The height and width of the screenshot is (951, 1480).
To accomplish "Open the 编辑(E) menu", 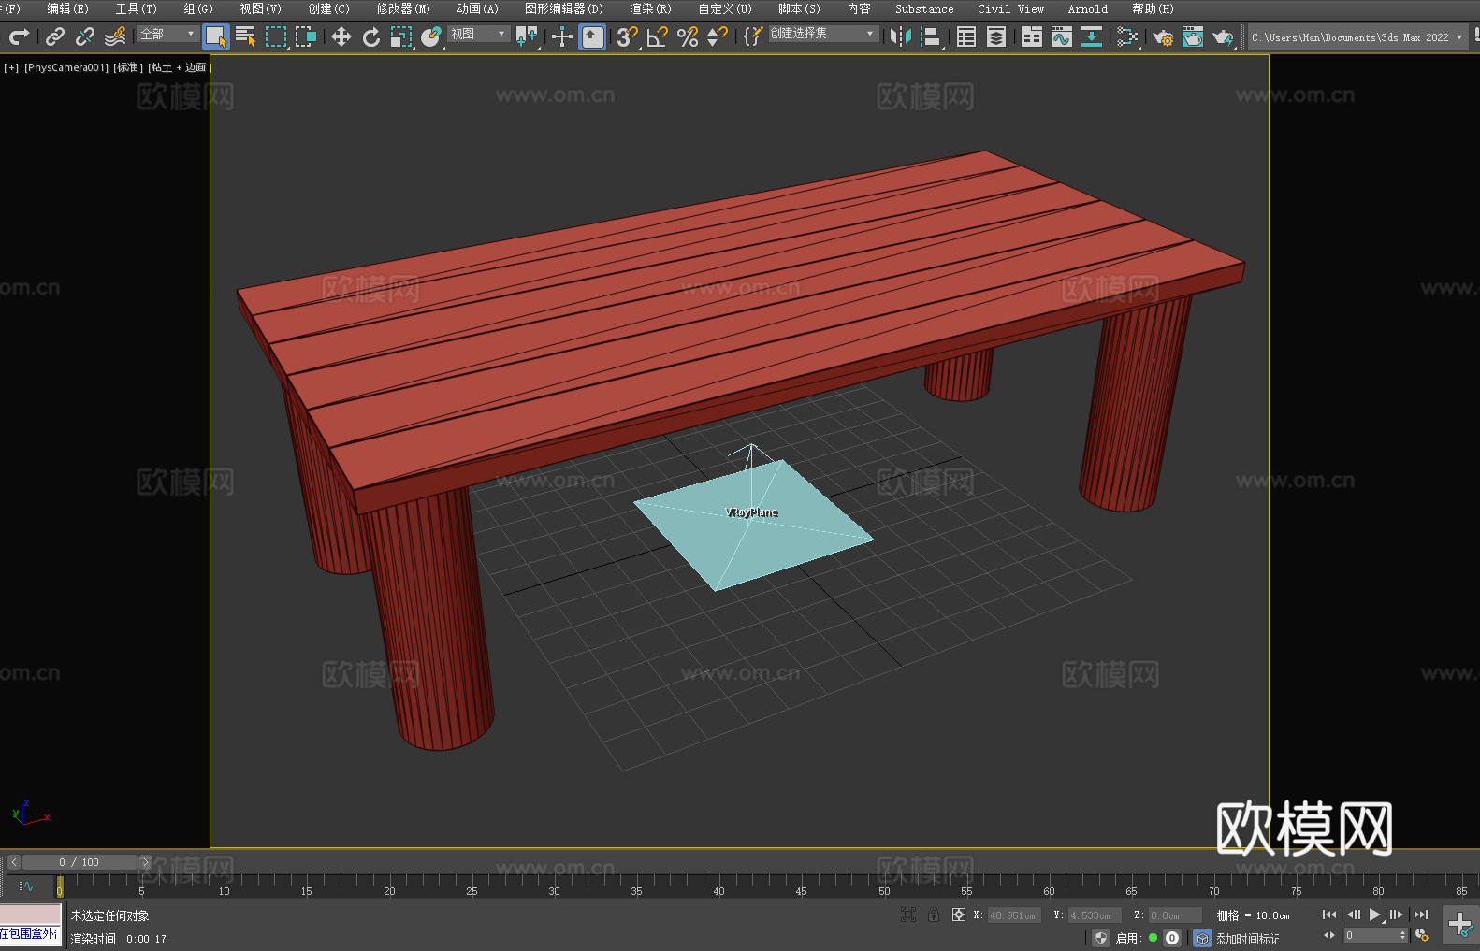I will [67, 8].
